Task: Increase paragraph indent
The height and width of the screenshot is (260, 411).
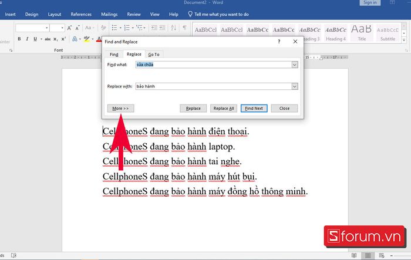Action: pyautogui.click(x=162, y=28)
